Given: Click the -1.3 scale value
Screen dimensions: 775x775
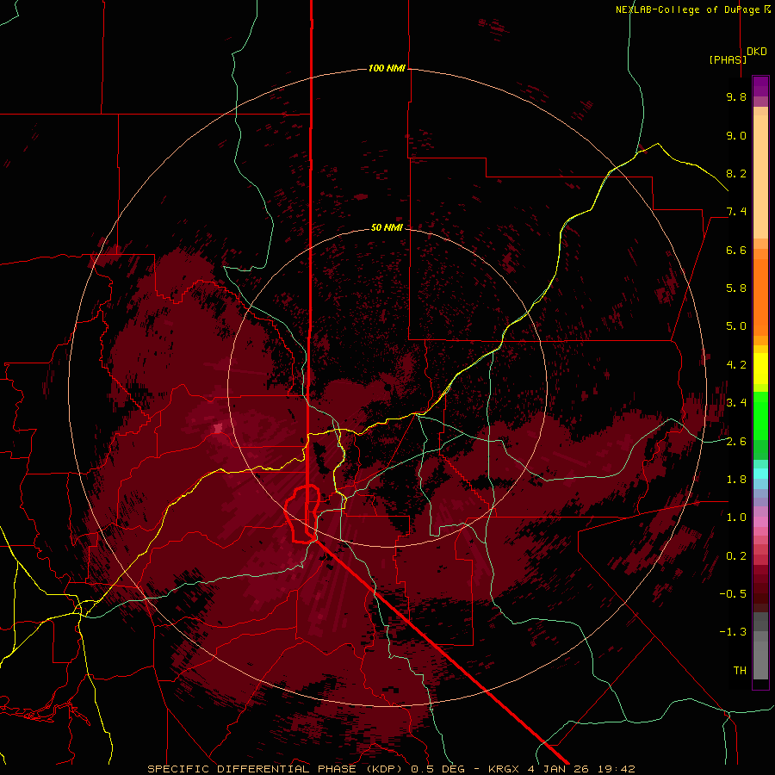Looking at the screenshot, I should click(733, 632).
